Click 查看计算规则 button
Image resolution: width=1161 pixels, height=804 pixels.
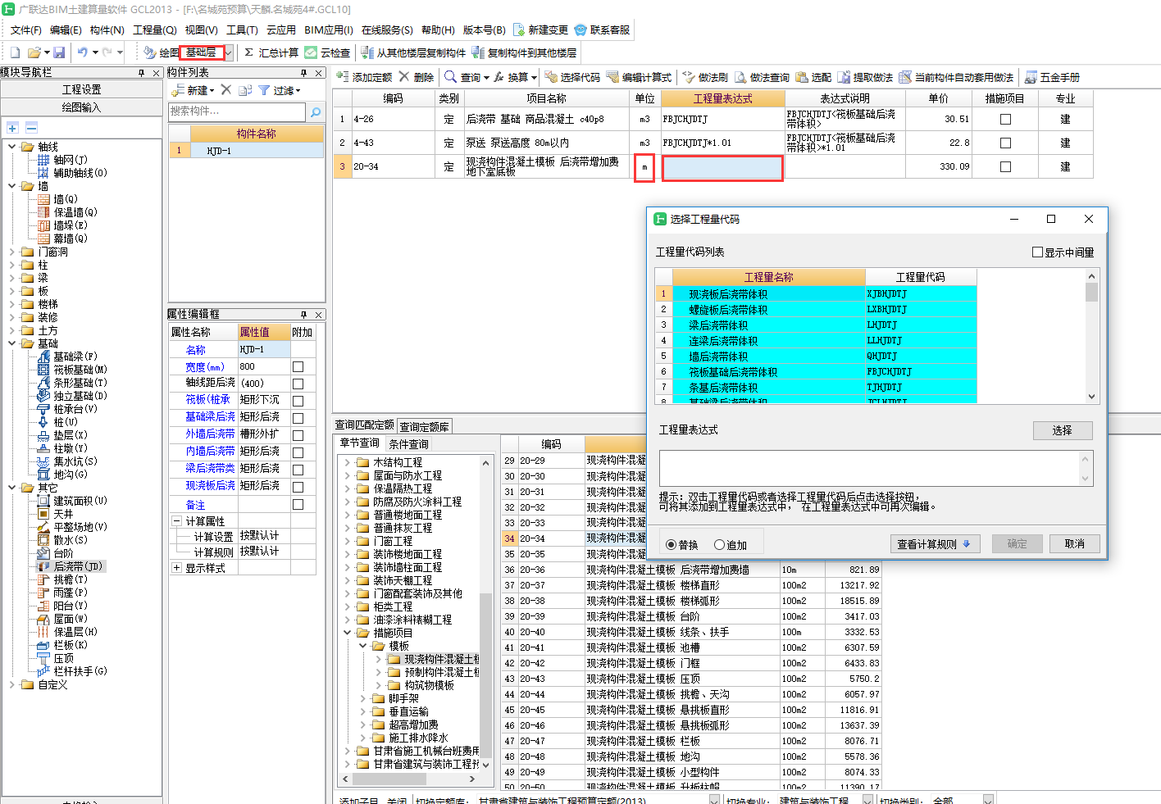pos(934,544)
